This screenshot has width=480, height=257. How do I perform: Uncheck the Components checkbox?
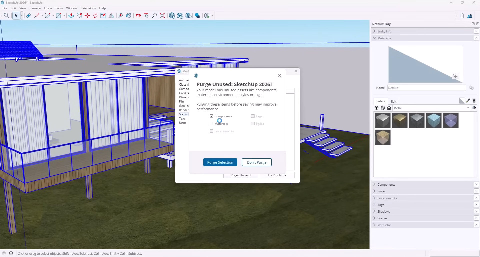[211, 116]
